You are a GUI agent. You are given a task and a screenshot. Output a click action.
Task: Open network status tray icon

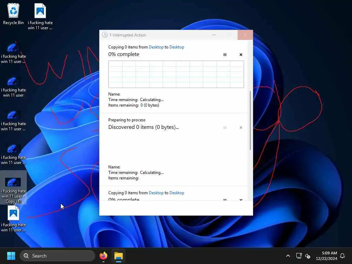(299, 256)
